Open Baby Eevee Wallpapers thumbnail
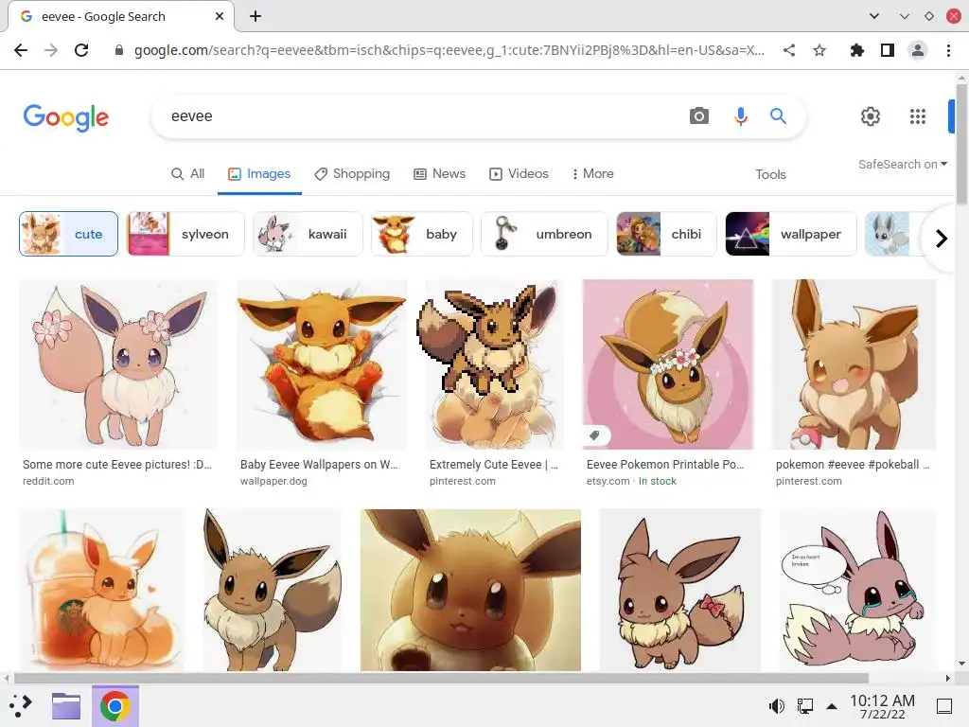This screenshot has width=969, height=727. pyautogui.click(x=322, y=364)
